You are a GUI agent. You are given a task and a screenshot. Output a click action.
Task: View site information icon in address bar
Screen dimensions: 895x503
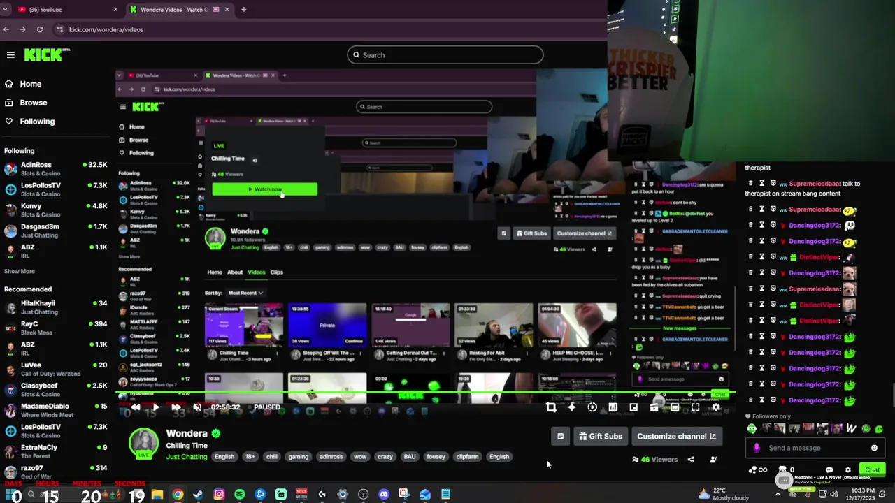[59, 29]
